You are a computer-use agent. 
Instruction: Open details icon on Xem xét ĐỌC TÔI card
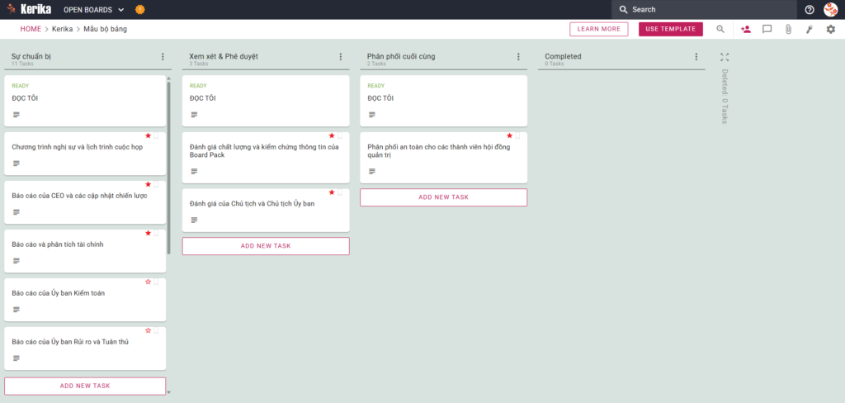194,114
